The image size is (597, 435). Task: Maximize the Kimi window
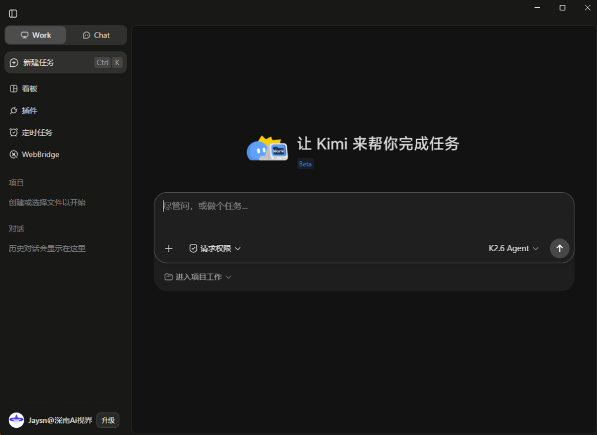tap(562, 8)
